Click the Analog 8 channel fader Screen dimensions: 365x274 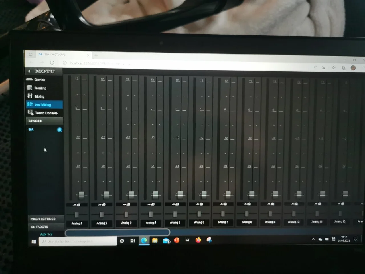pos(252,194)
